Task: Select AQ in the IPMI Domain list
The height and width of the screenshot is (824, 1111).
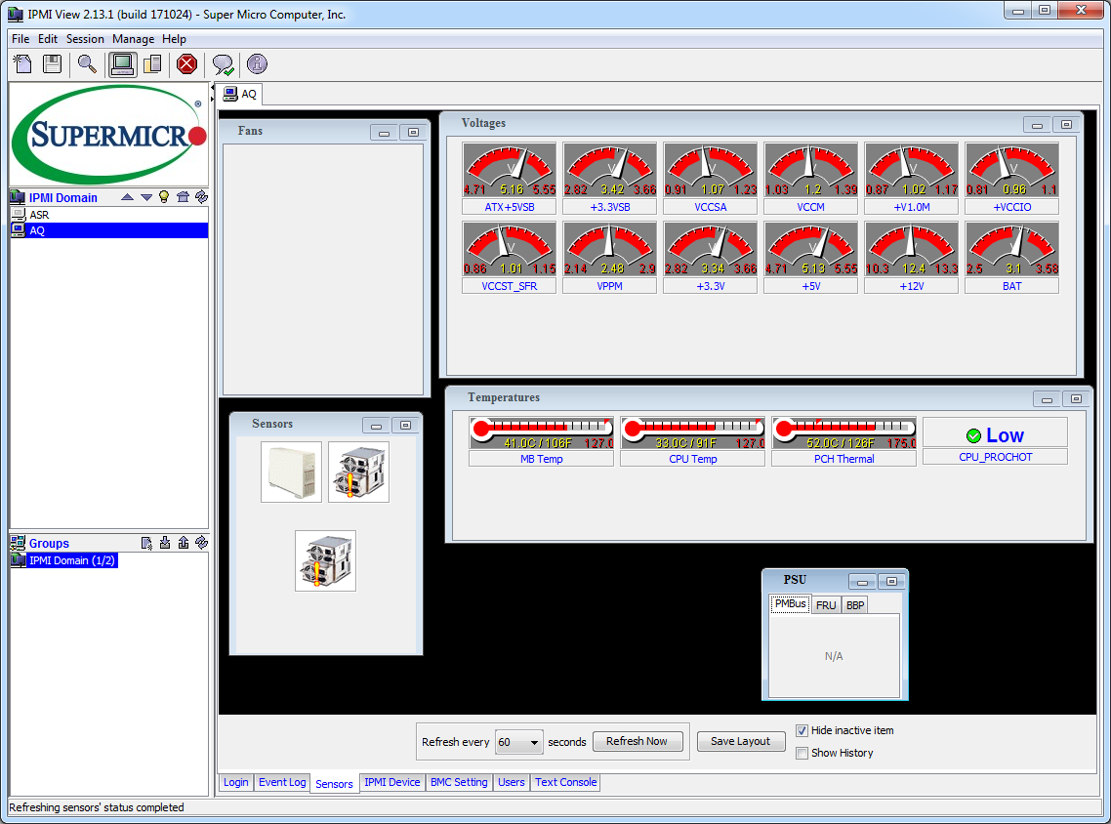Action: [x=109, y=230]
